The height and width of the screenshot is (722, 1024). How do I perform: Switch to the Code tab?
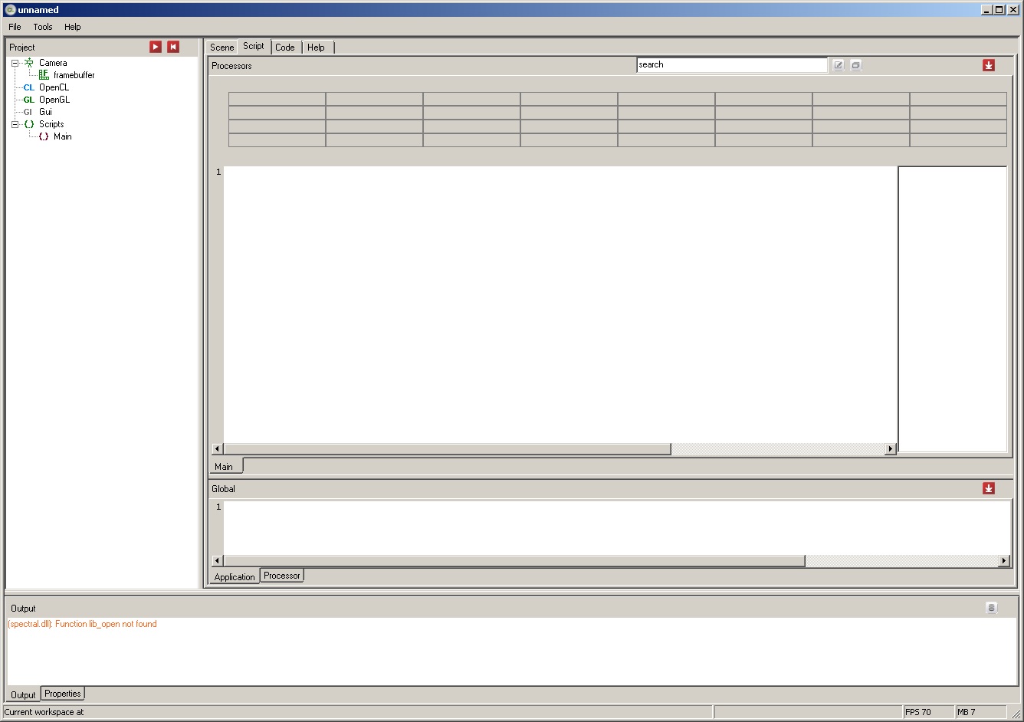coord(285,48)
